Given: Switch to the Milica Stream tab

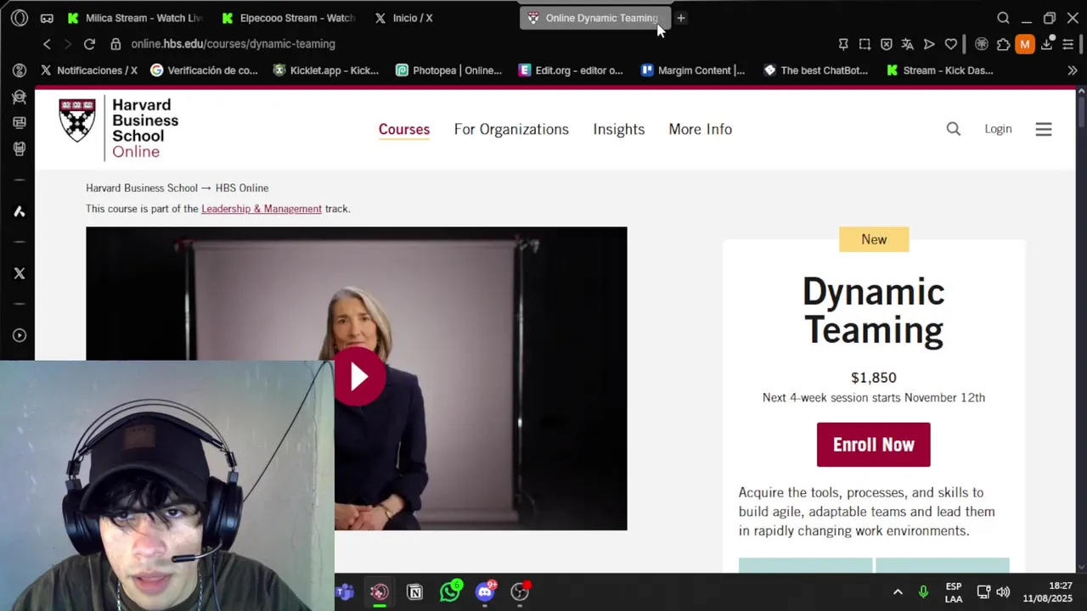Looking at the screenshot, I should tap(134, 18).
